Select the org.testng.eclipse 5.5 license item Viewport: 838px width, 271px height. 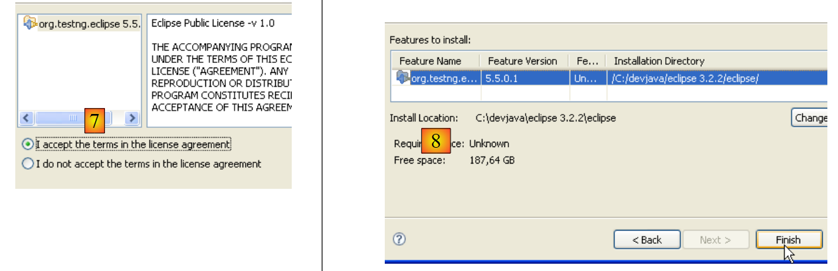89,24
